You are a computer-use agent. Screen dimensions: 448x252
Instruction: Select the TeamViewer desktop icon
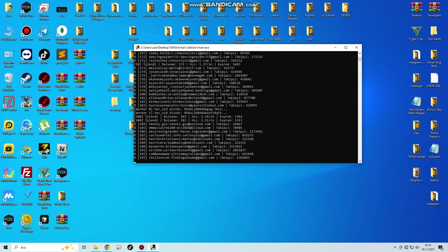tap(27, 57)
